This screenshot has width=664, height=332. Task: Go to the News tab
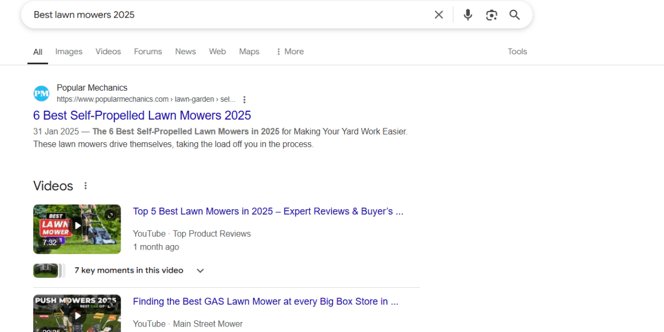coord(185,51)
